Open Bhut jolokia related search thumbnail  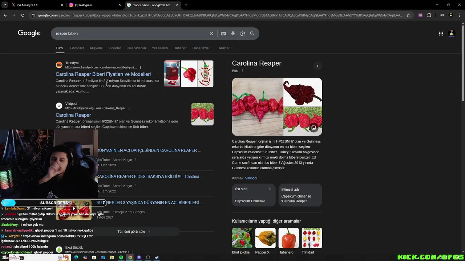(242, 238)
